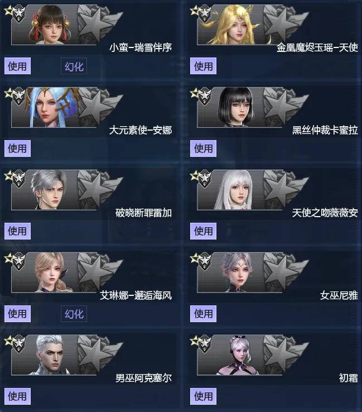This screenshot has width=362, height=412.
Task: Click 使用 under 黑丝仲裁卡蜜拉
Action: coord(203,148)
